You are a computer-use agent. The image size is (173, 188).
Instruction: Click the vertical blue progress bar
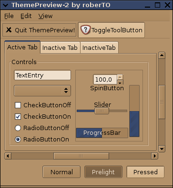(134, 111)
